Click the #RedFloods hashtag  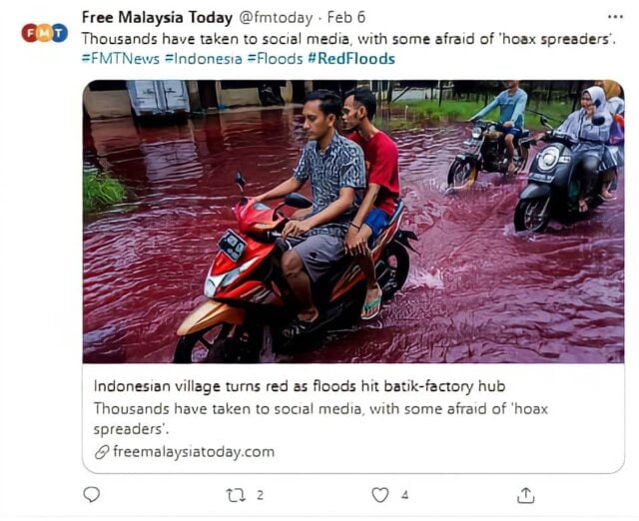(x=350, y=58)
